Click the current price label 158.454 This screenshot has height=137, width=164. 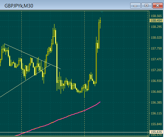(156, 21)
